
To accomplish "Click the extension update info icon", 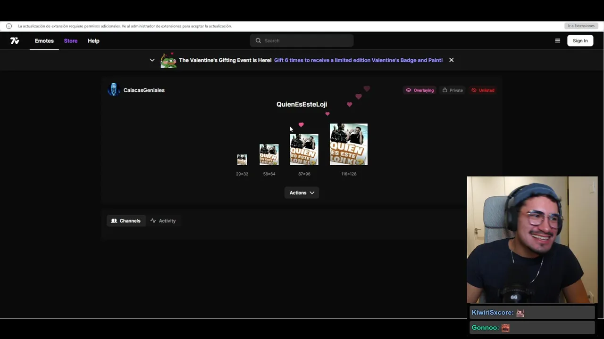I will point(8,26).
